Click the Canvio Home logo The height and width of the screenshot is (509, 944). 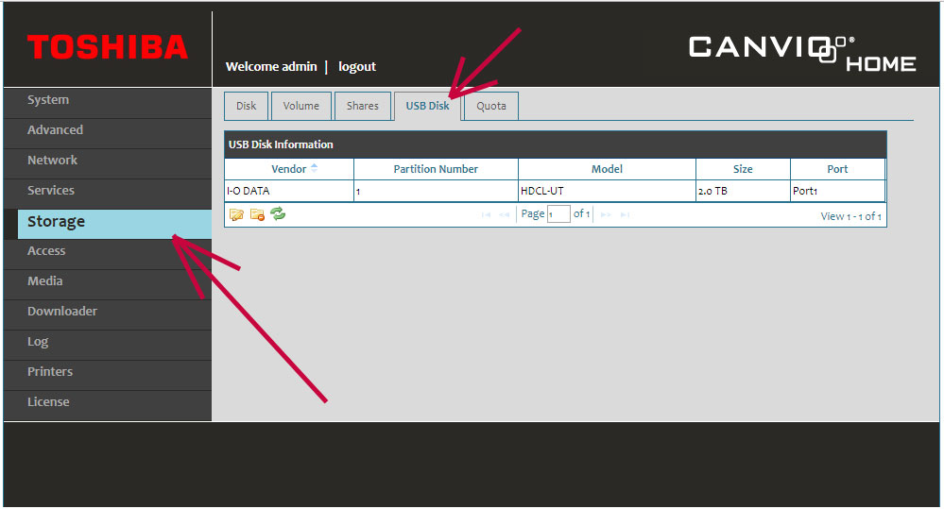802,54
